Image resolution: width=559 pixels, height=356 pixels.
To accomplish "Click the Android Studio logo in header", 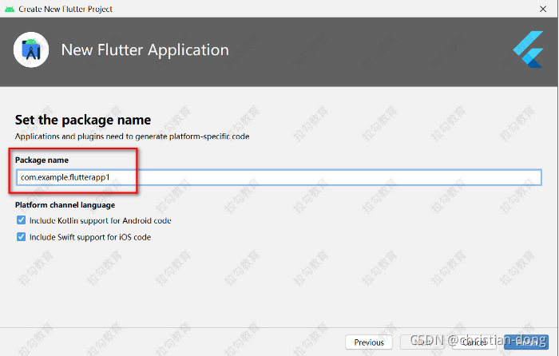I will coord(31,50).
